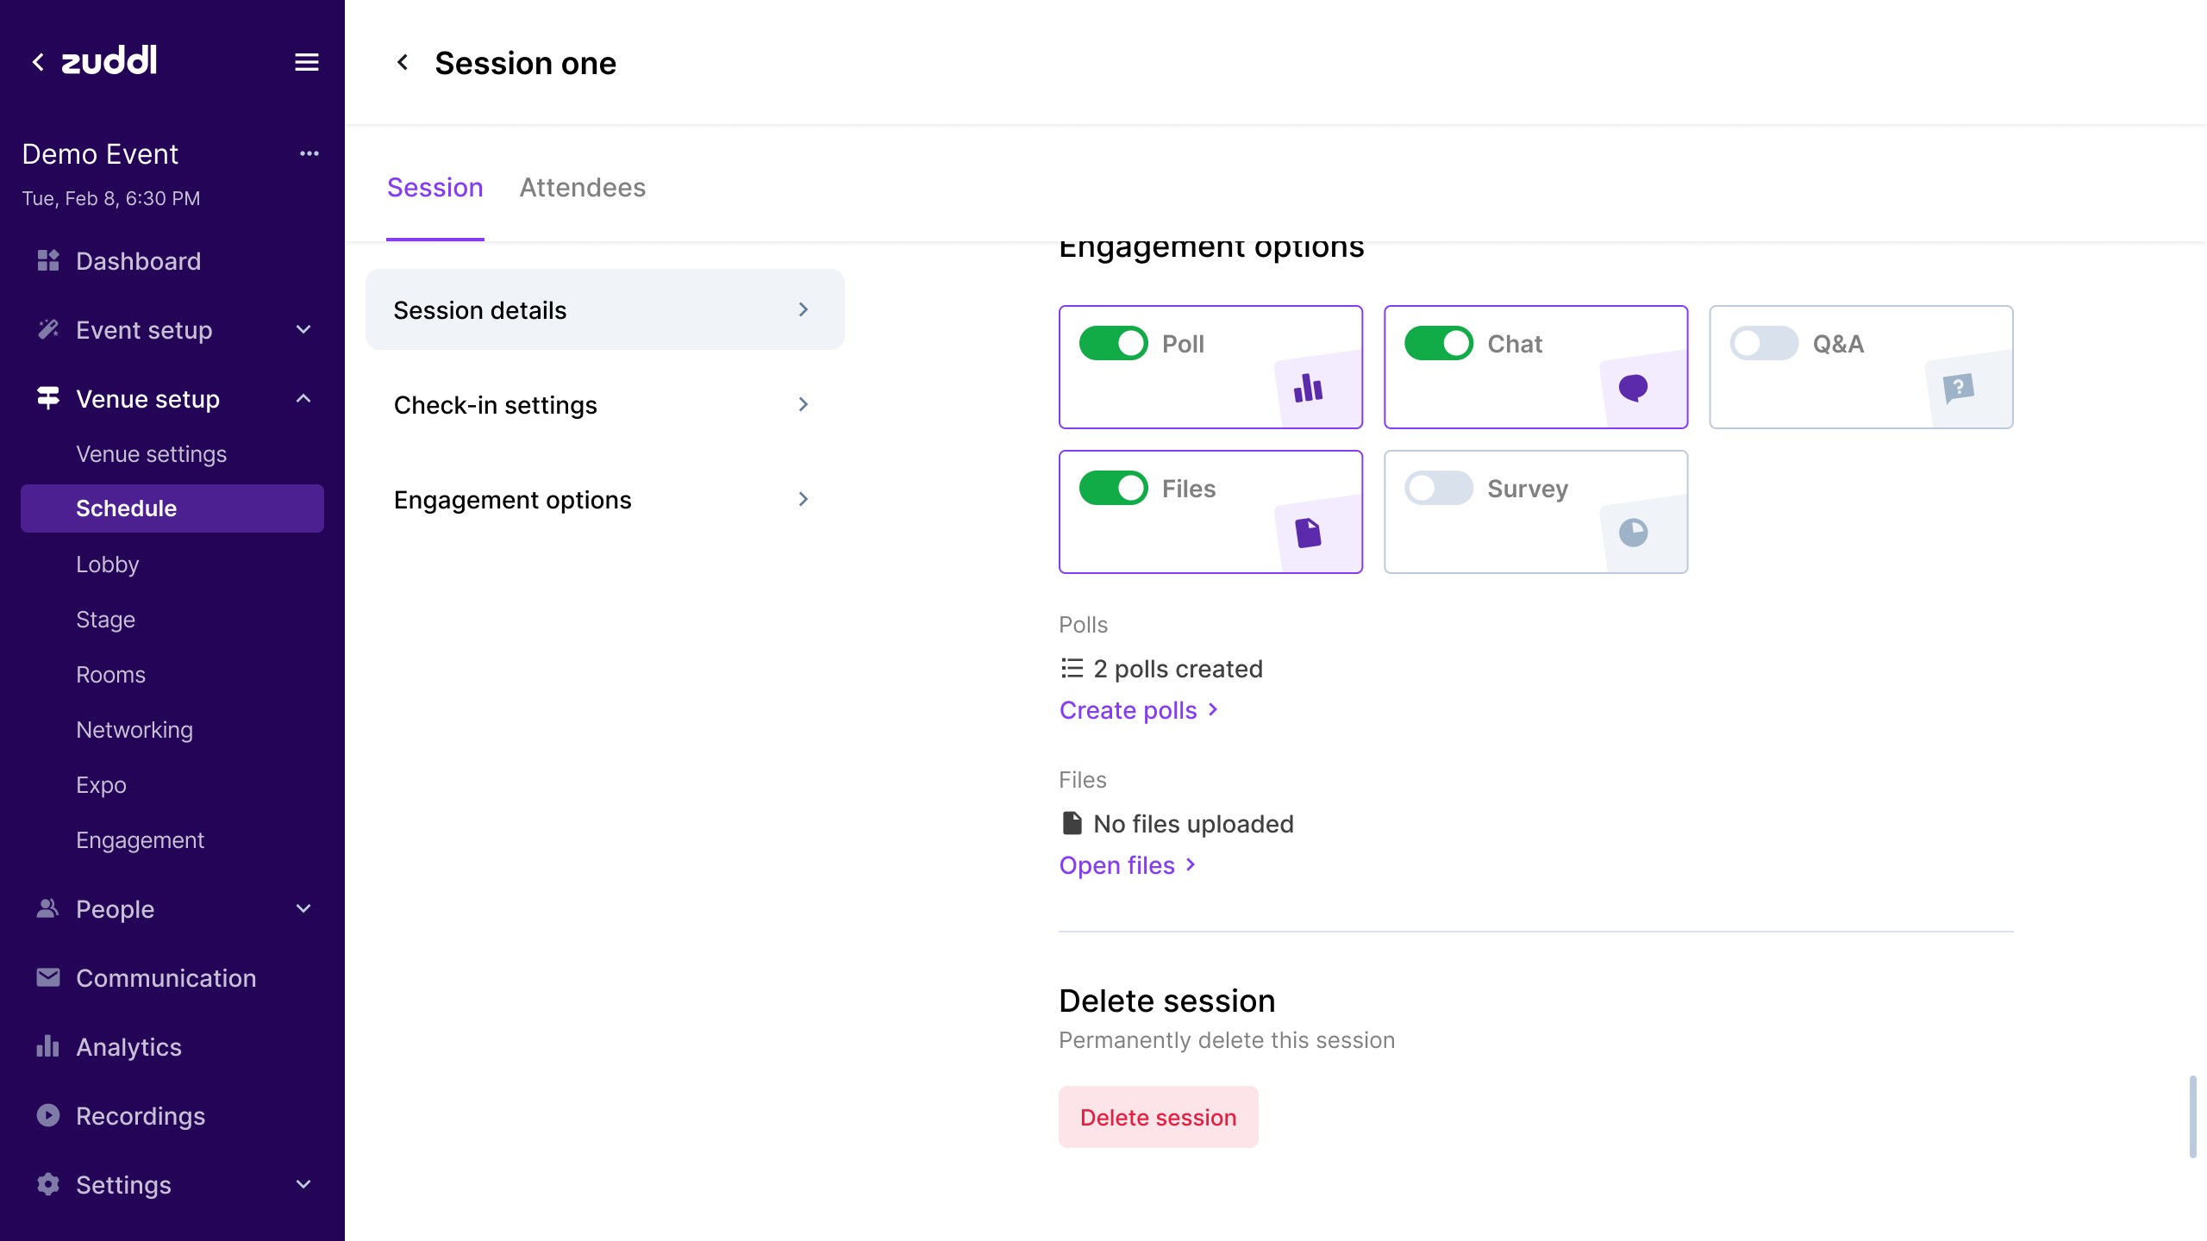The width and height of the screenshot is (2207, 1241).
Task: Click the page vertical scrollbar
Action: (2192, 1116)
